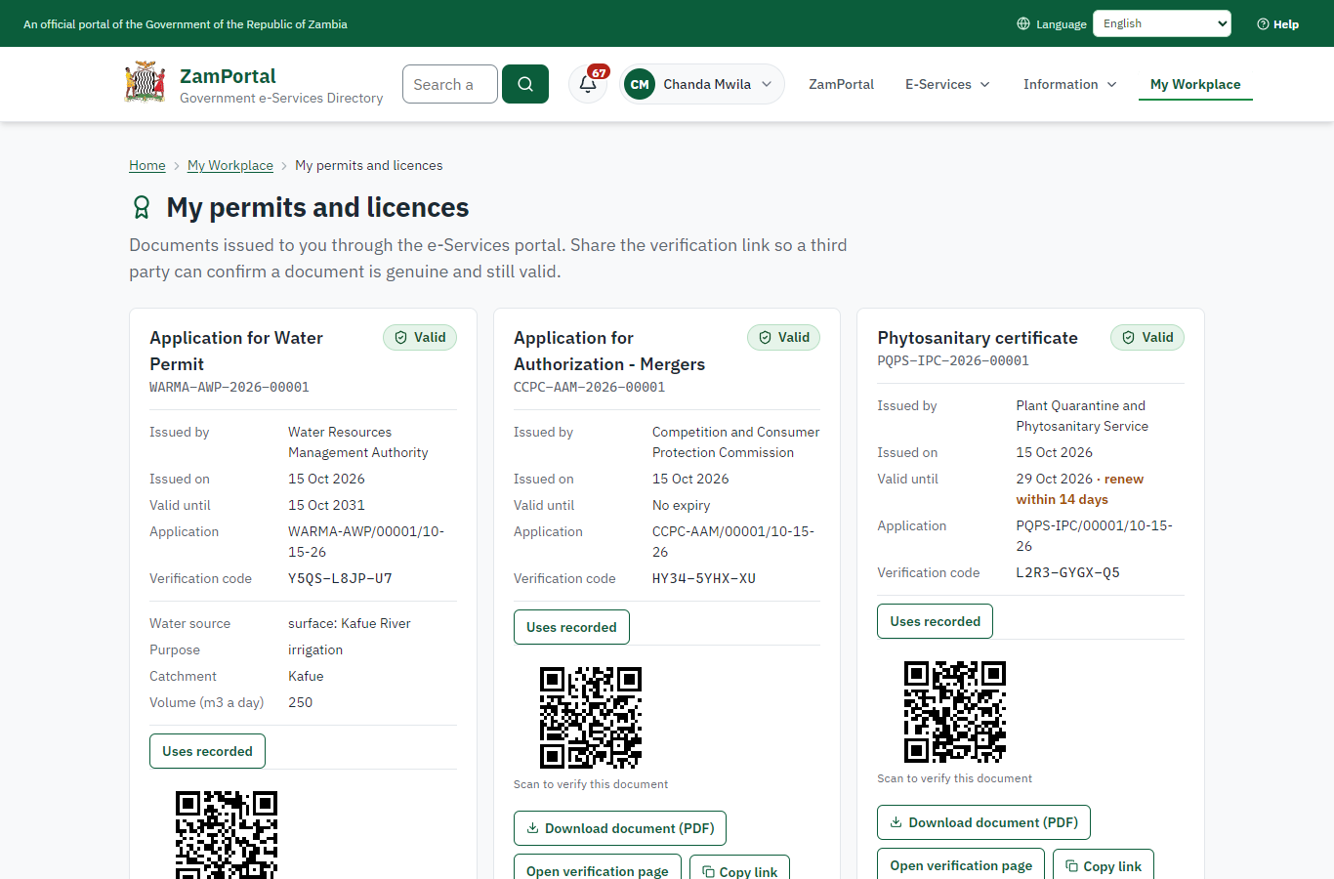Download Phytosanitary certificate document PDF
The height and width of the screenshot is (879, 1334).
(983, 822)
